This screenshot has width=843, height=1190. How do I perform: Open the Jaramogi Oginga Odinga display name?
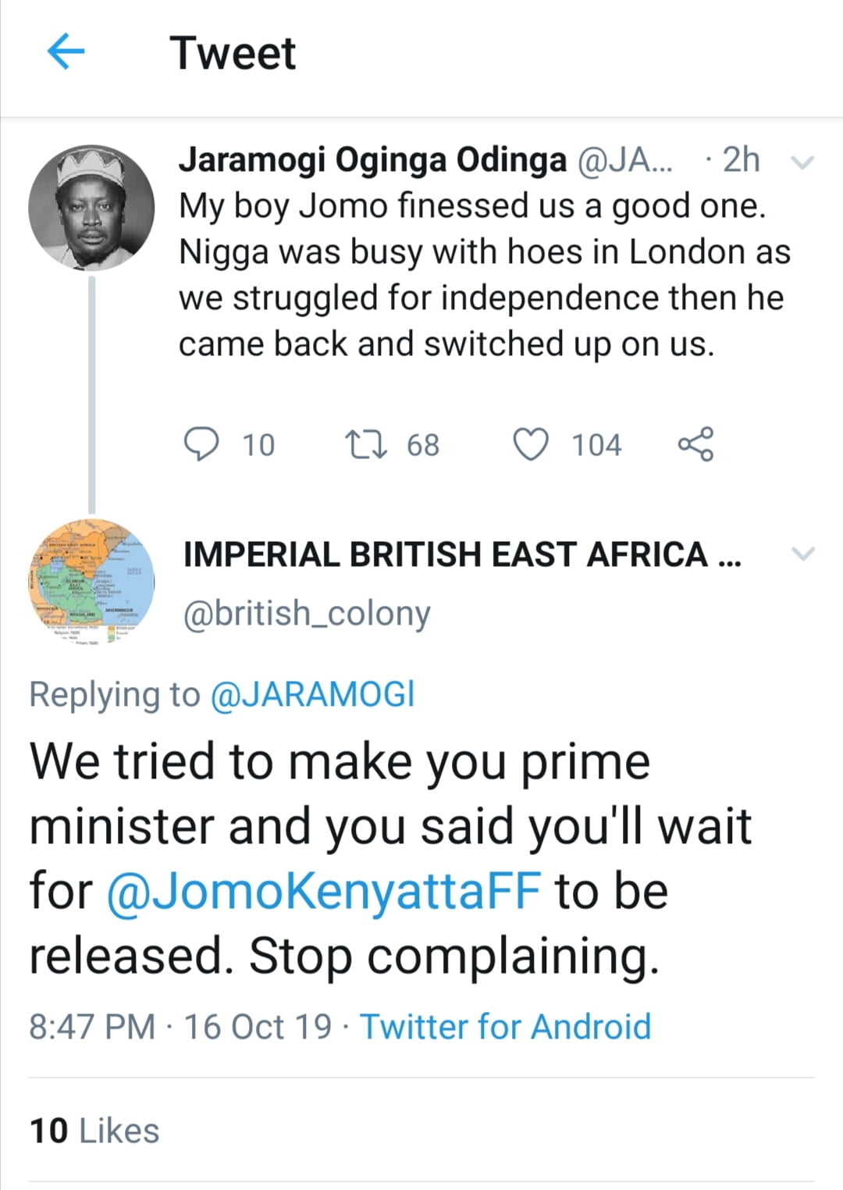tap(372, 160)
